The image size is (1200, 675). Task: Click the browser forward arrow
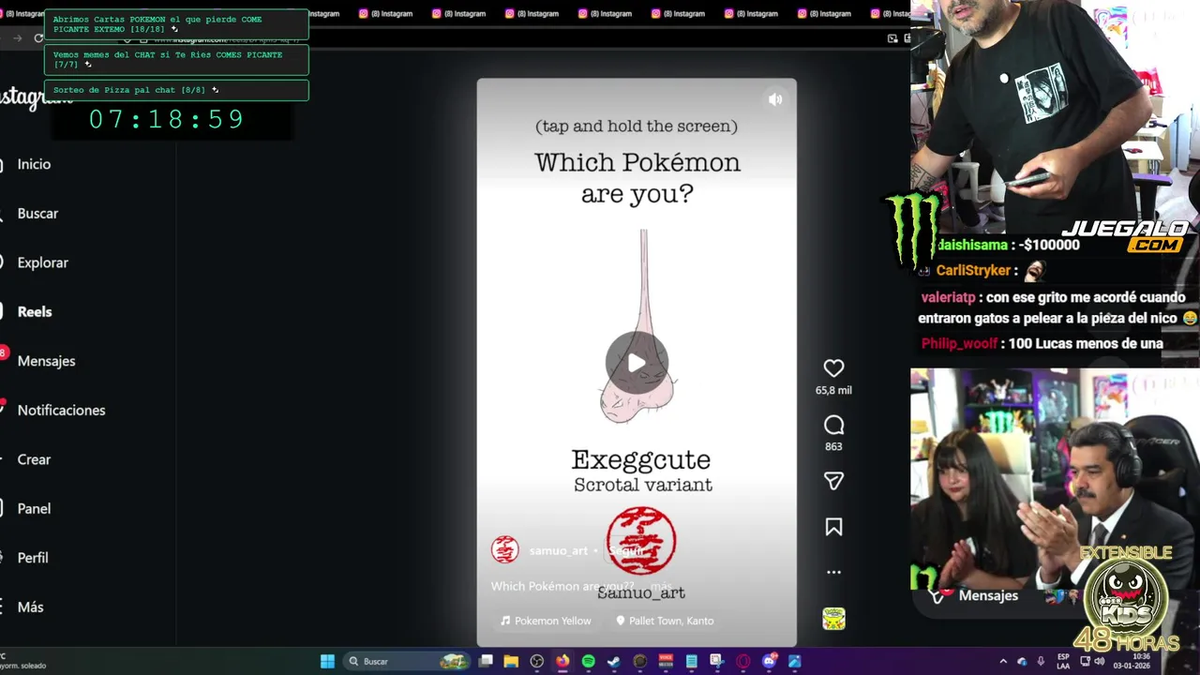click(x=17, y=38)
